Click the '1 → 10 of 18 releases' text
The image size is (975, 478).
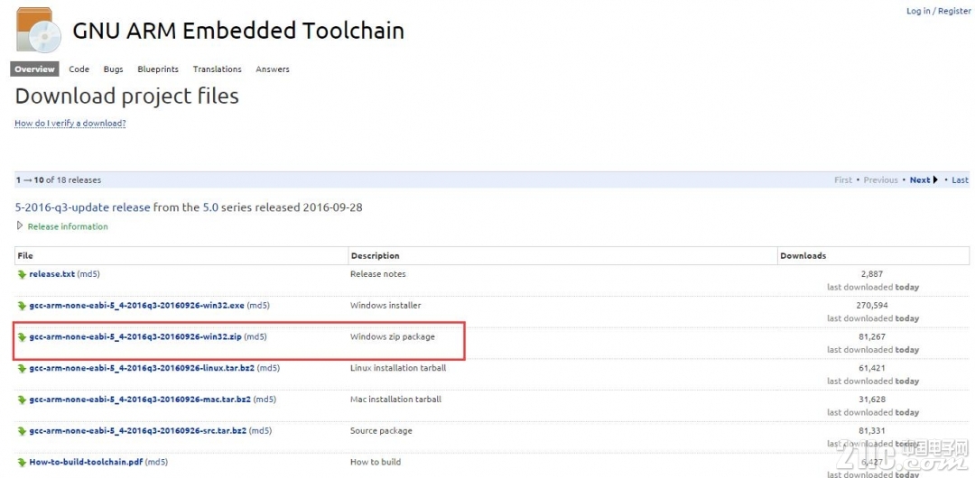(59, 180)
